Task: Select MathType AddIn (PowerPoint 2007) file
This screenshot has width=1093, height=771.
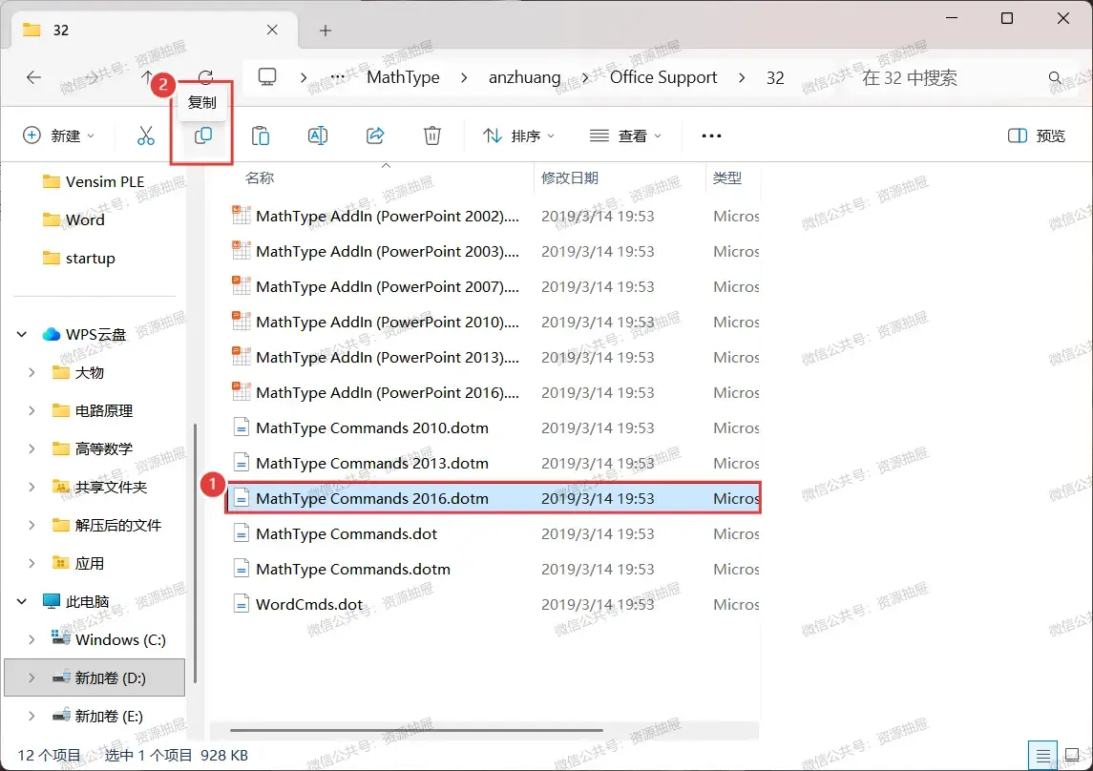Action: click(x=494, y=286)
